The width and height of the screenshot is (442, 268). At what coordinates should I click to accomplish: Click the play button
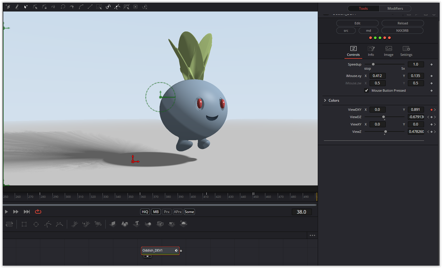point(6,212)
